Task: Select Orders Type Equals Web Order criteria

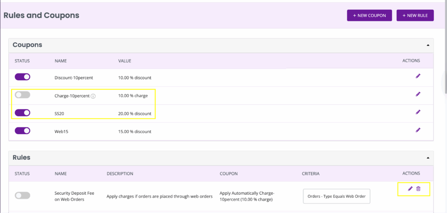Action: (337, 196)
